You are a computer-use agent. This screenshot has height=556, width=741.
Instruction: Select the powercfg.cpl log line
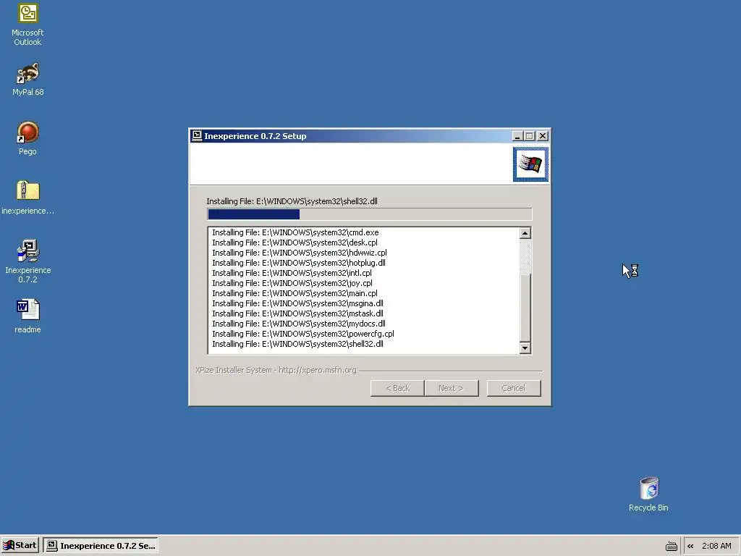303,334
